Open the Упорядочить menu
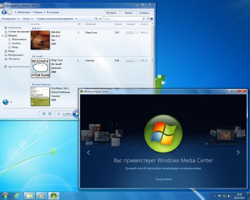Screen dimensions: 250x200 [9, 19]
